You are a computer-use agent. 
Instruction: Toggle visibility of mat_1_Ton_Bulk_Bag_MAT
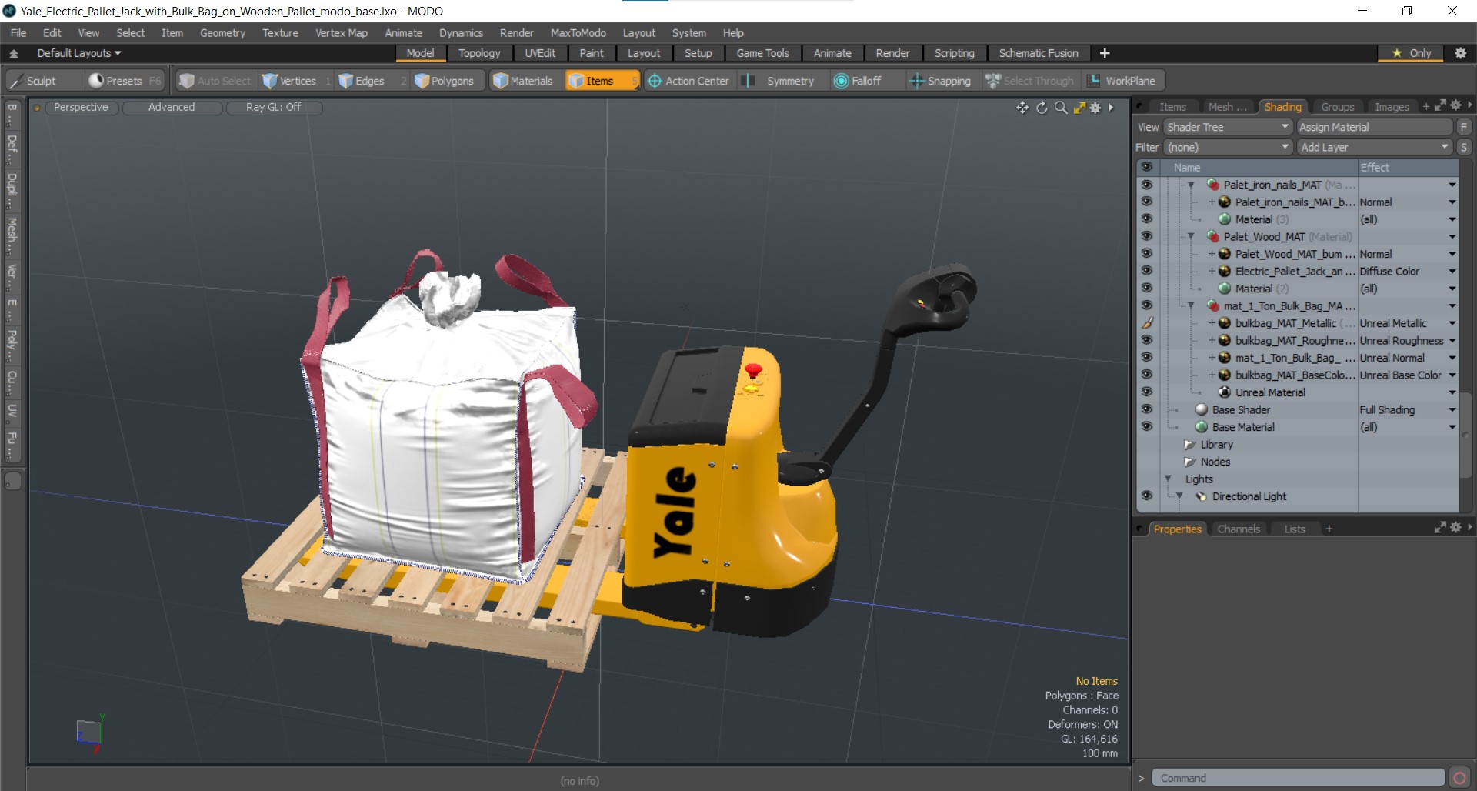point(1146,305)
